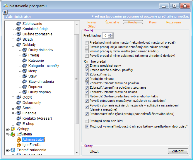The width and height of the screenshot is (193, 160).
Task: Increase Pred.hladina value with up arrow
Action: pos(110,34)
